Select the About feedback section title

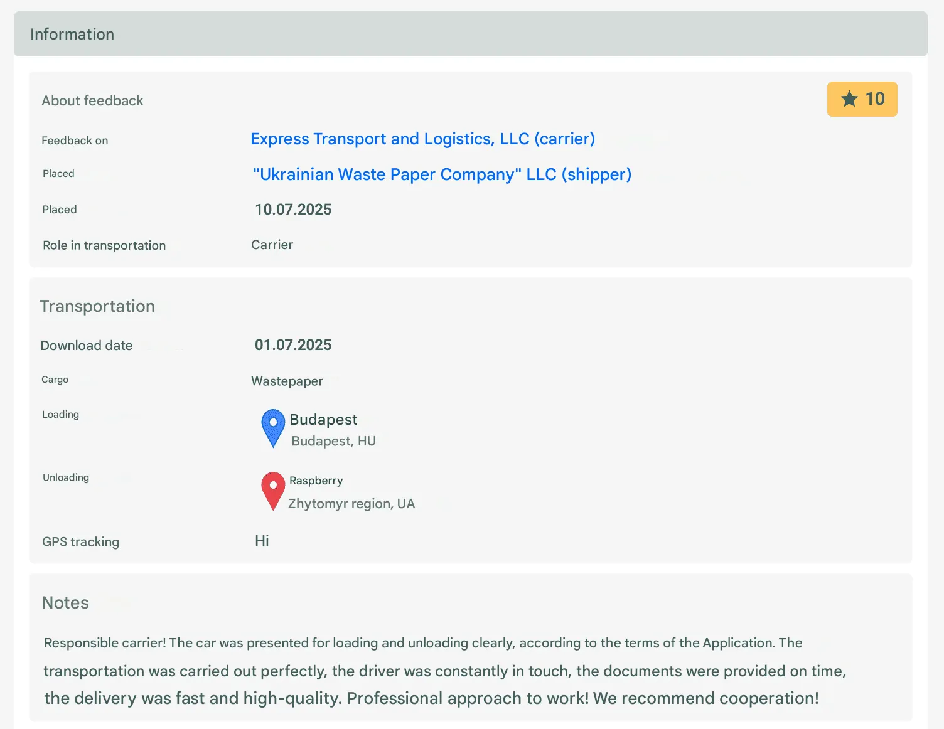92,100
